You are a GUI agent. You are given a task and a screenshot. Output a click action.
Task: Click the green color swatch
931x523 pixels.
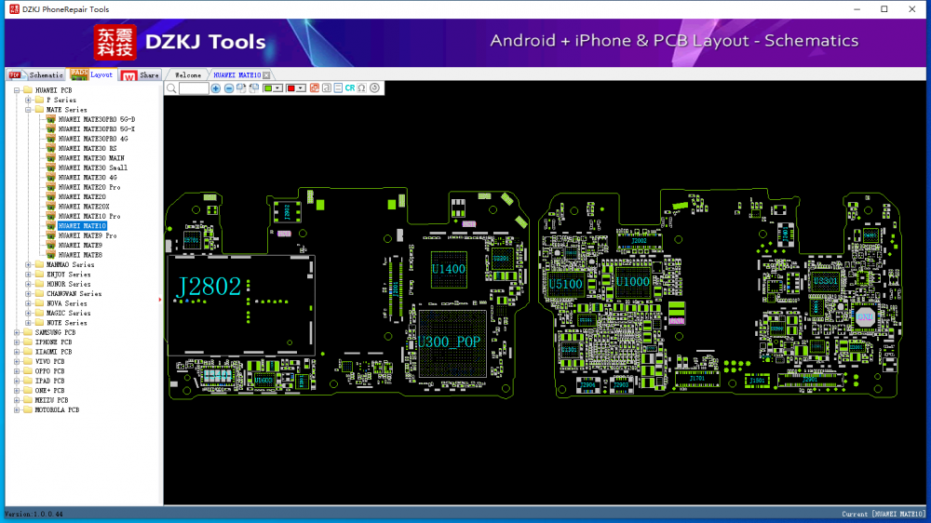pyautogui.click(x=268, y=88)
